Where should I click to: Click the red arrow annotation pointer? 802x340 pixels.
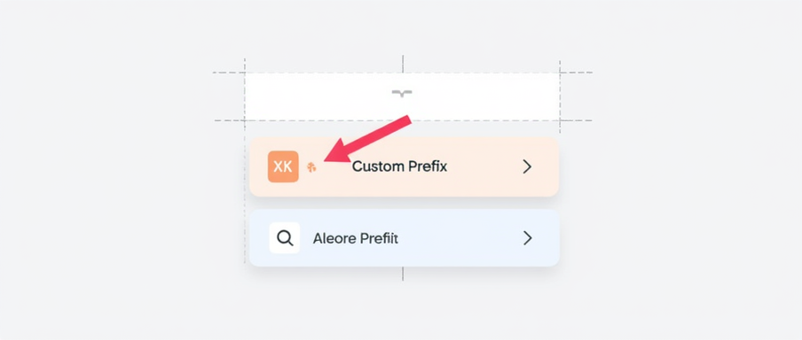[x=368, y=139]
